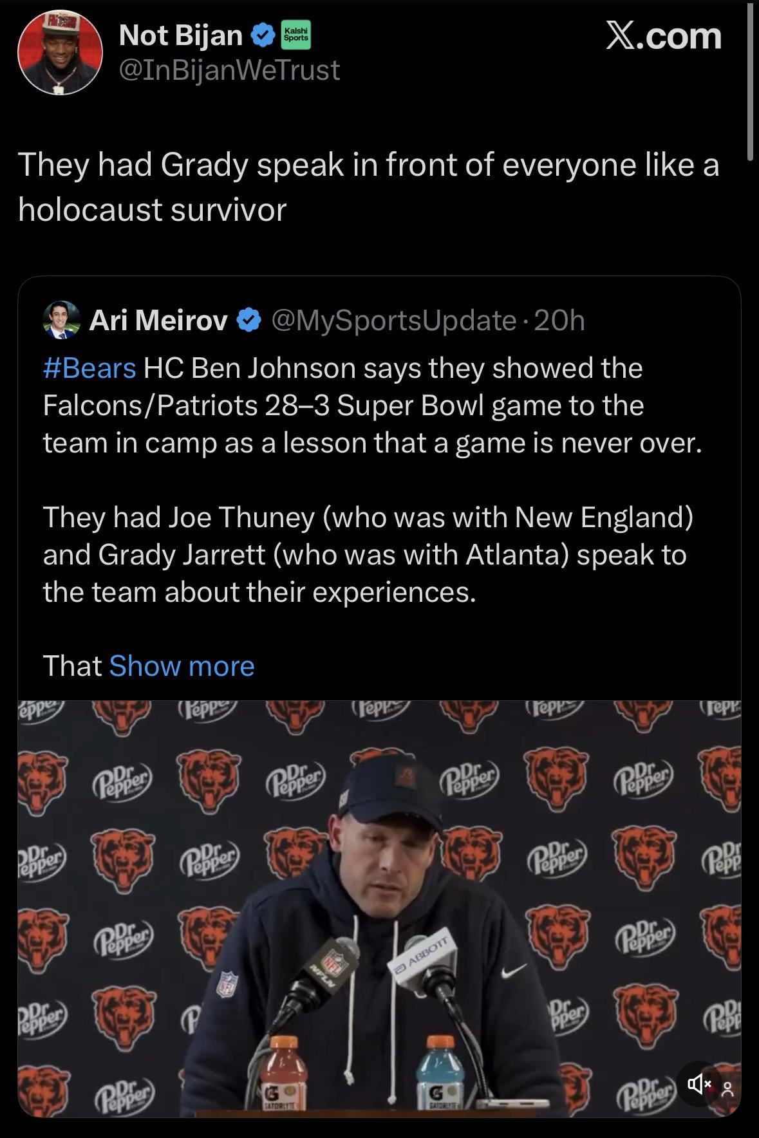This screenshot has width=759, height=1138.
Task: Expand quoted post with Show more
Action: [182, 666]
